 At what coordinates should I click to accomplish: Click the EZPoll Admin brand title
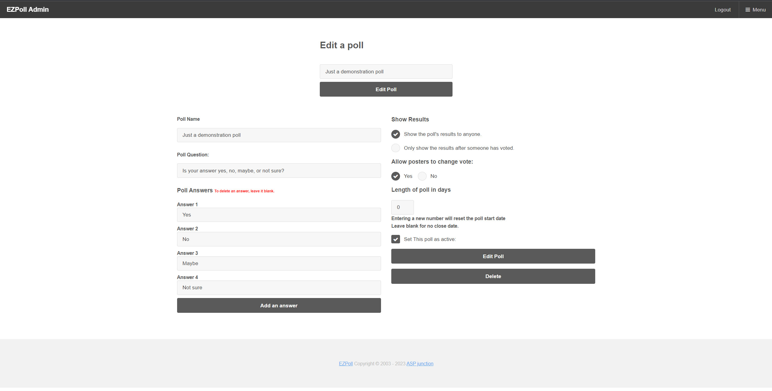(27, 9)
